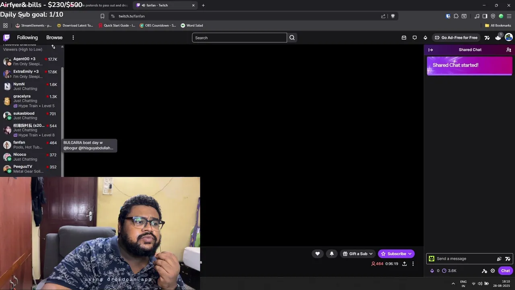The width and height of the screenshot is (515, 290).
Task: Open the Browse page
Action: pos(54,37)
